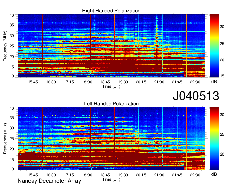
Task: Click the 22:30 time tick under Right Handed plot
Action: point(195,82)
